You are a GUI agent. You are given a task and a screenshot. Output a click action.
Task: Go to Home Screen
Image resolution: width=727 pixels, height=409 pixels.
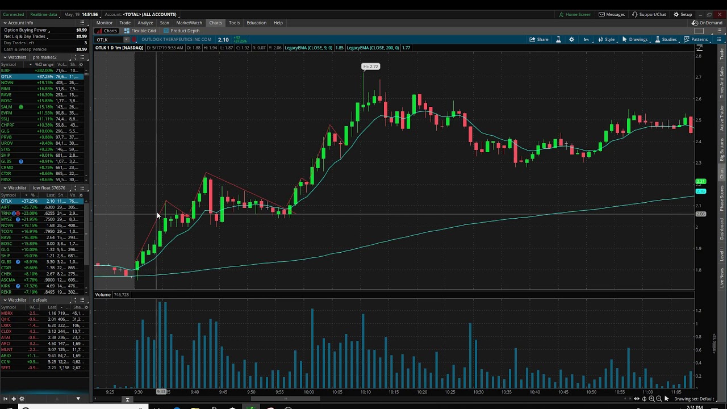pyautogui.click(x=575, y=14)
